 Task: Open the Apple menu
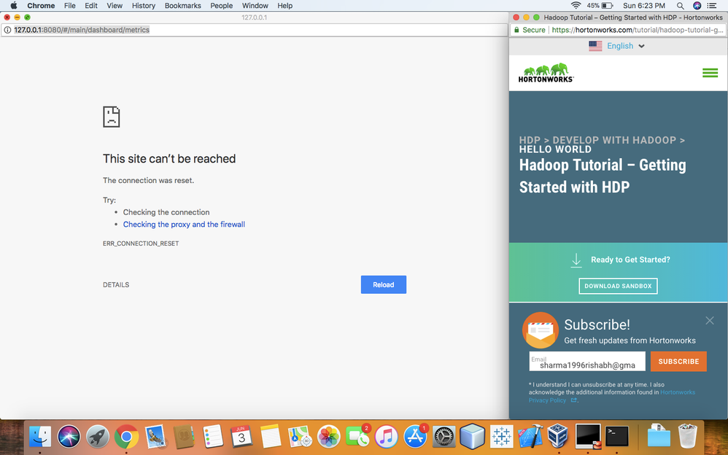click(13, 6)
